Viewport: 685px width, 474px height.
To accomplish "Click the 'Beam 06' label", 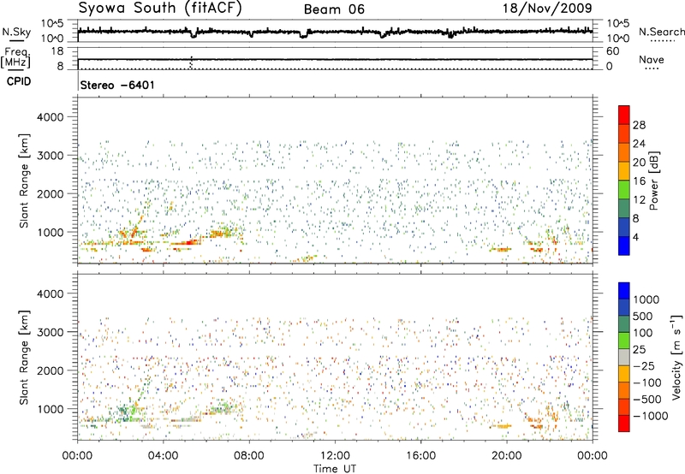I will coord(334,9).
